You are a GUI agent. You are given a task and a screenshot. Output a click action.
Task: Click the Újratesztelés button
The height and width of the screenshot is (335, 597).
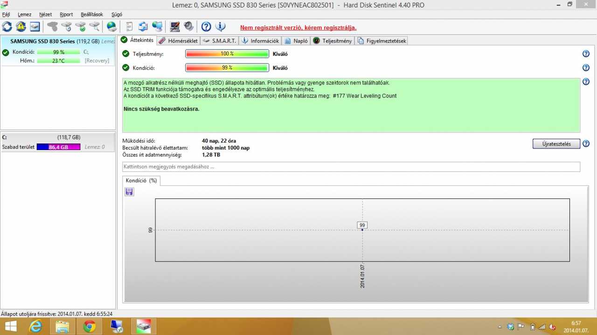[556, 144]
